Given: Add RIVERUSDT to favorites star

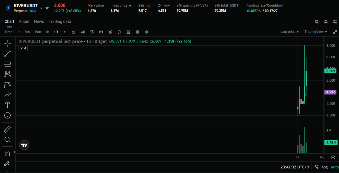Looking at the screenshot, I should 47,8.
